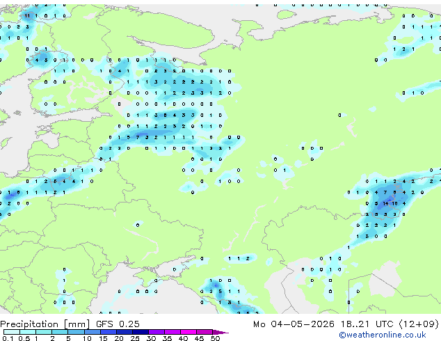Click the '14' precipitation value on the map
The width and height of the screenshot is (441, 341).
pyautogui.click(x=385, y=203)
